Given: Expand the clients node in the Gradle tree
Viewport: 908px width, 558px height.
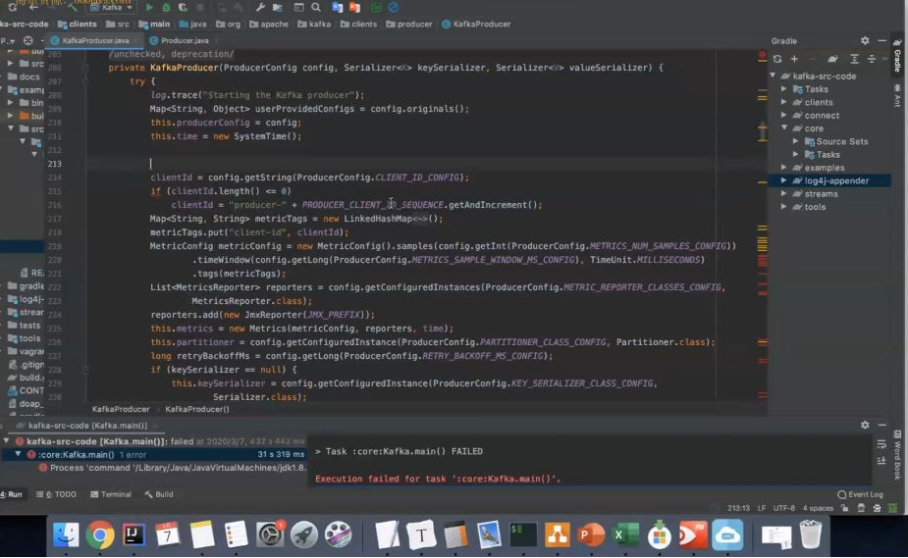Looking at the screenshot, I should [783, 102].
